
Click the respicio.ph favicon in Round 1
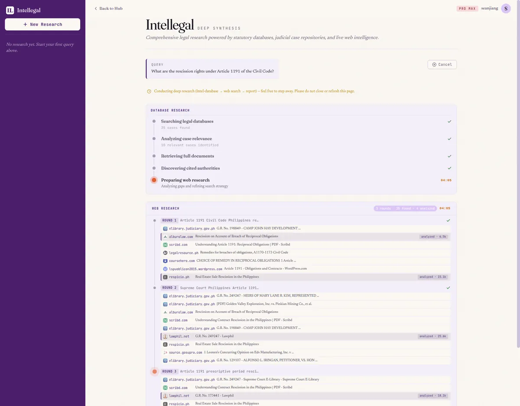click(x=165, y=277)
